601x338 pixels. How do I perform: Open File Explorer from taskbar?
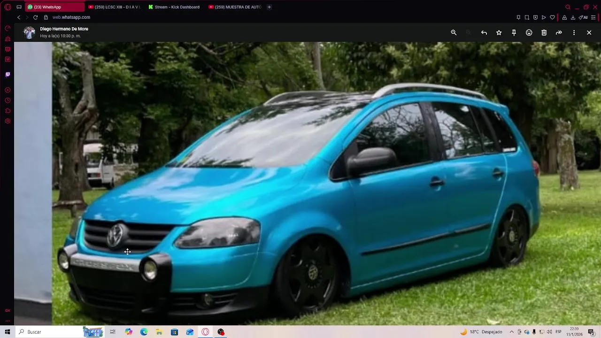(159, 332)
